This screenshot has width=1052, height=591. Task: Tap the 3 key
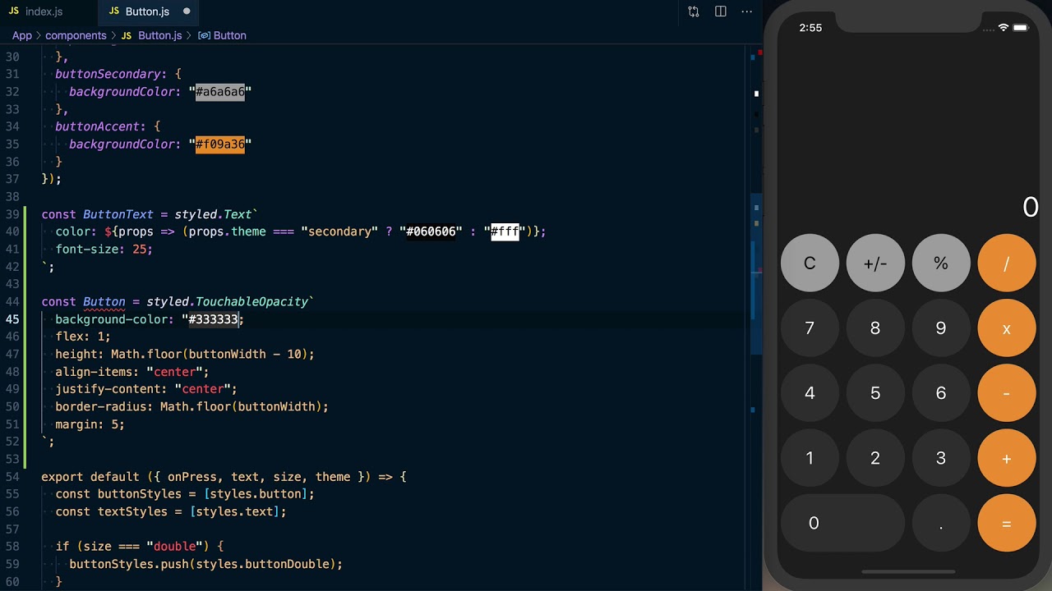(x=941, y=458)
